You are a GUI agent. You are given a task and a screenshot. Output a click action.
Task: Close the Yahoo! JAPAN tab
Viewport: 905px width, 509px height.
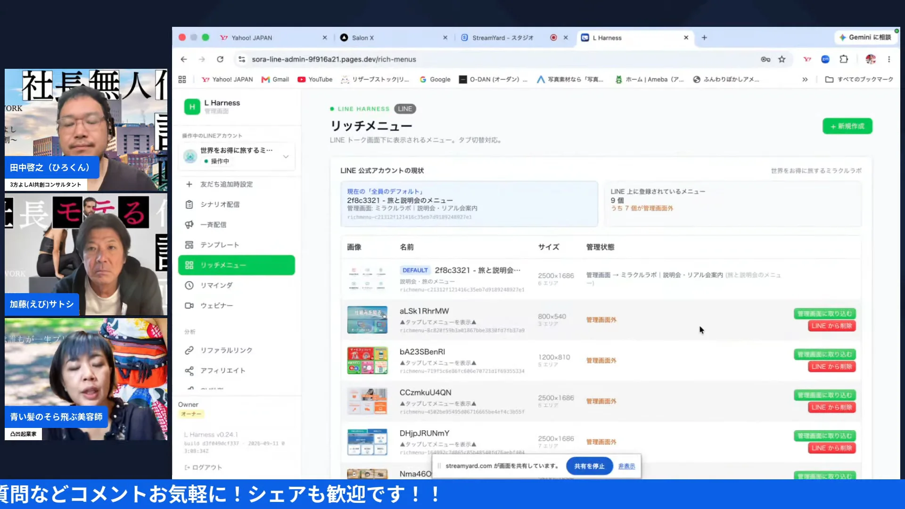[325, 38]
